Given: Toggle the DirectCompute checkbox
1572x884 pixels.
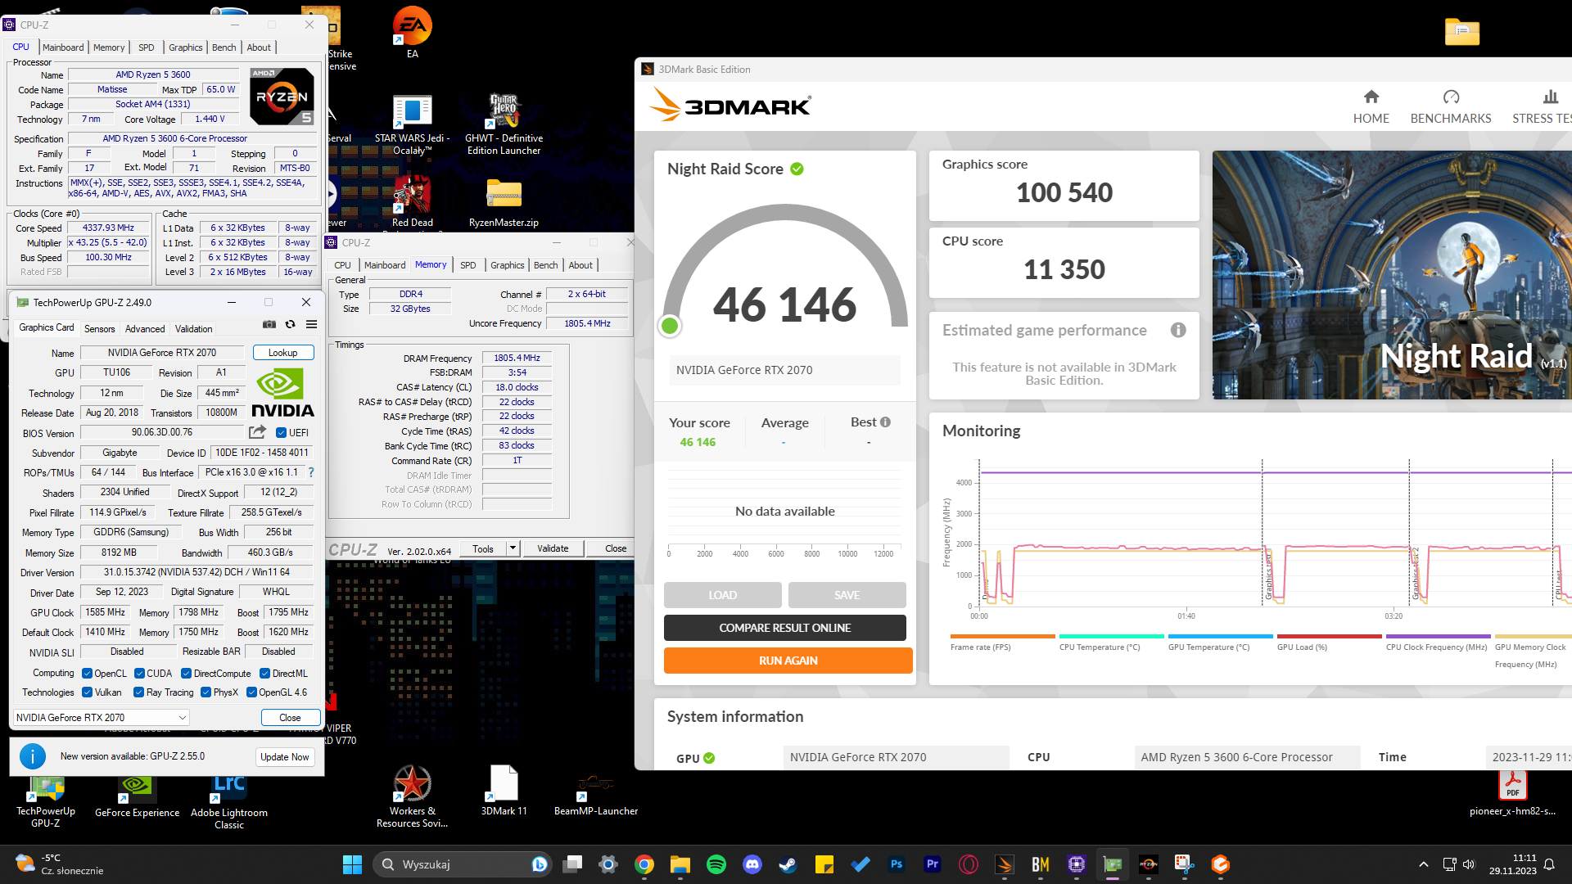Looking at the screenshot, I should tap(186, 674).
